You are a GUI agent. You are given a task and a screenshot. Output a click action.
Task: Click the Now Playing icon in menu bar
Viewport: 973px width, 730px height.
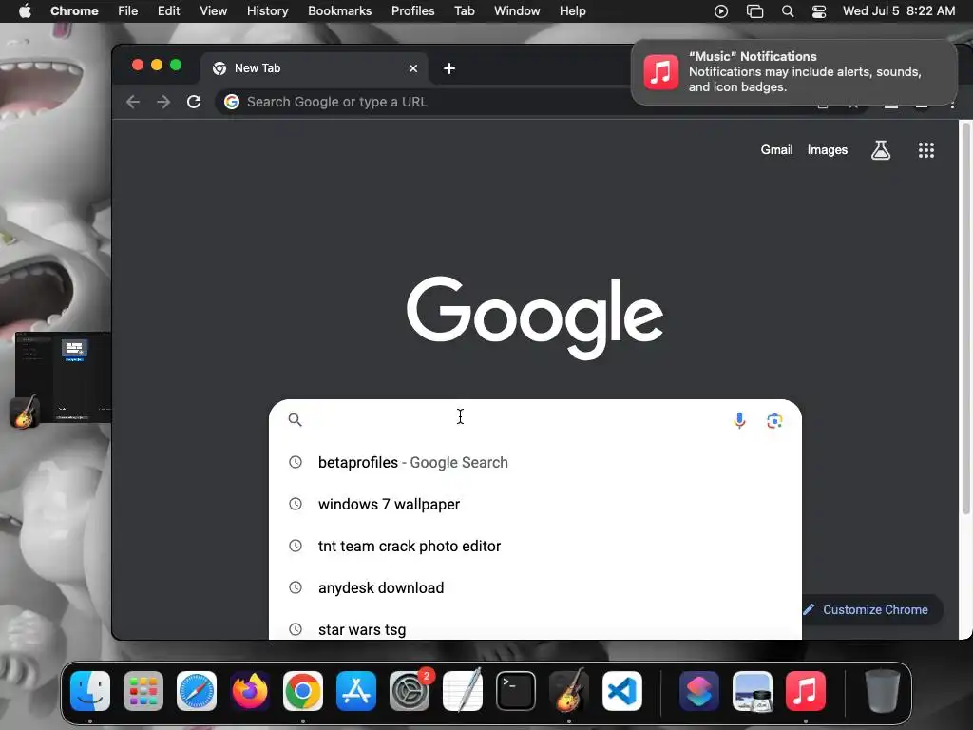(x=721, y=11)
